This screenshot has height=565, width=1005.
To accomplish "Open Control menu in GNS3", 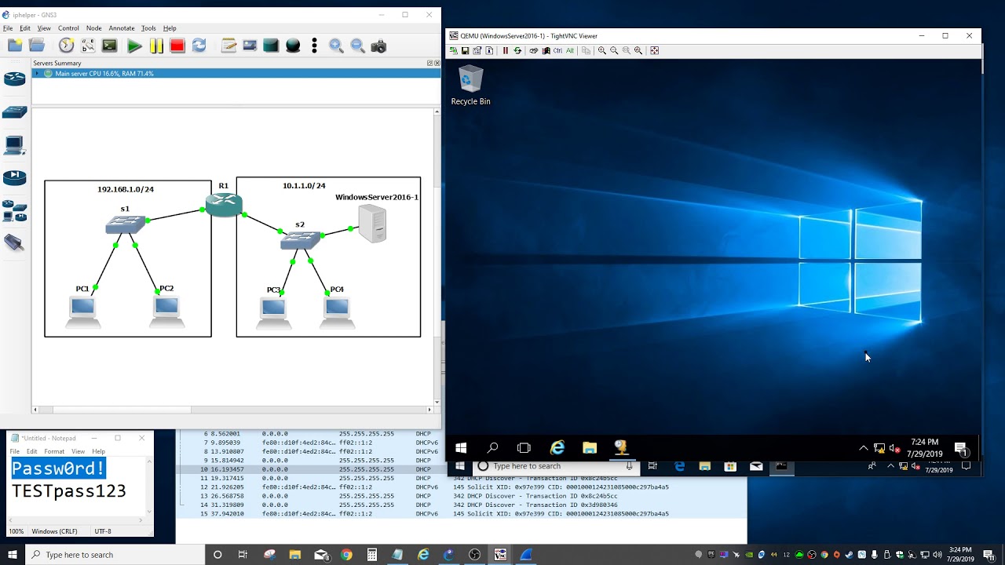I will 68,28.
